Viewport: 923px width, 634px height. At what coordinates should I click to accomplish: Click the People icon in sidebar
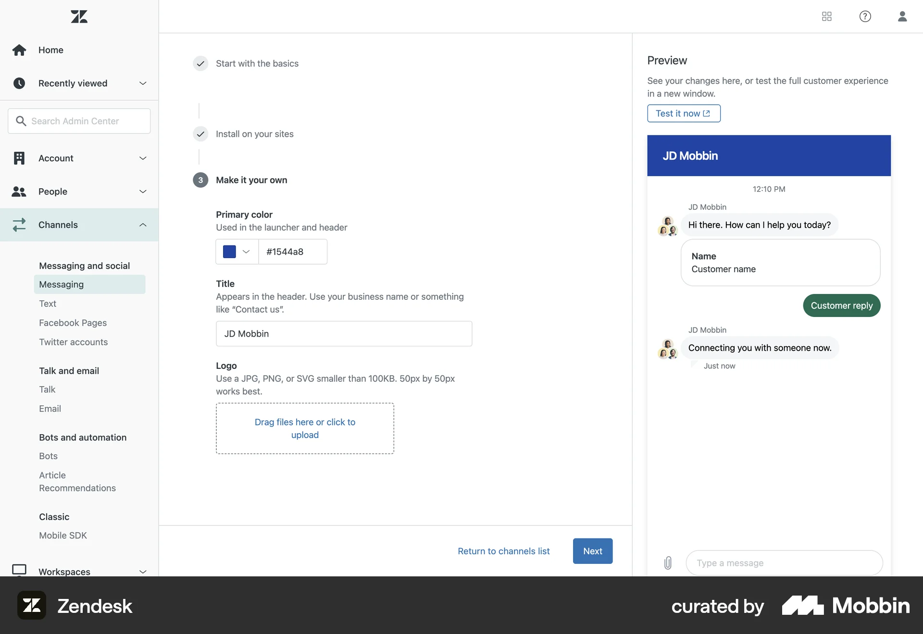point(19,192)
